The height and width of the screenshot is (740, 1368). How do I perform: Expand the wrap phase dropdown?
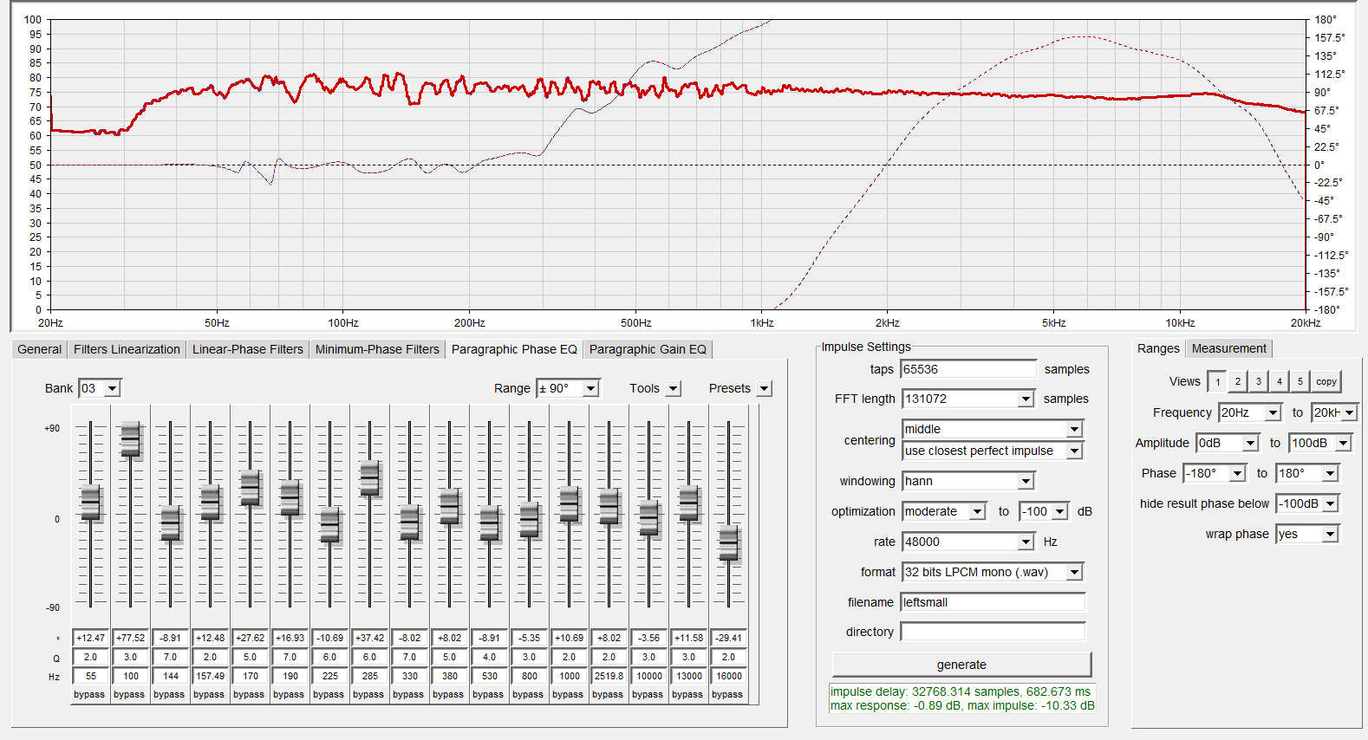click(x=1330, y=535)
